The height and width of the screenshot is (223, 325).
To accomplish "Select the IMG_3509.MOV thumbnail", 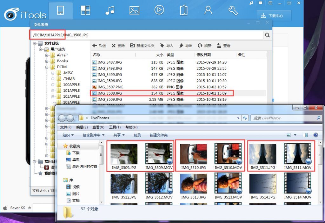I will coord(159,156).
